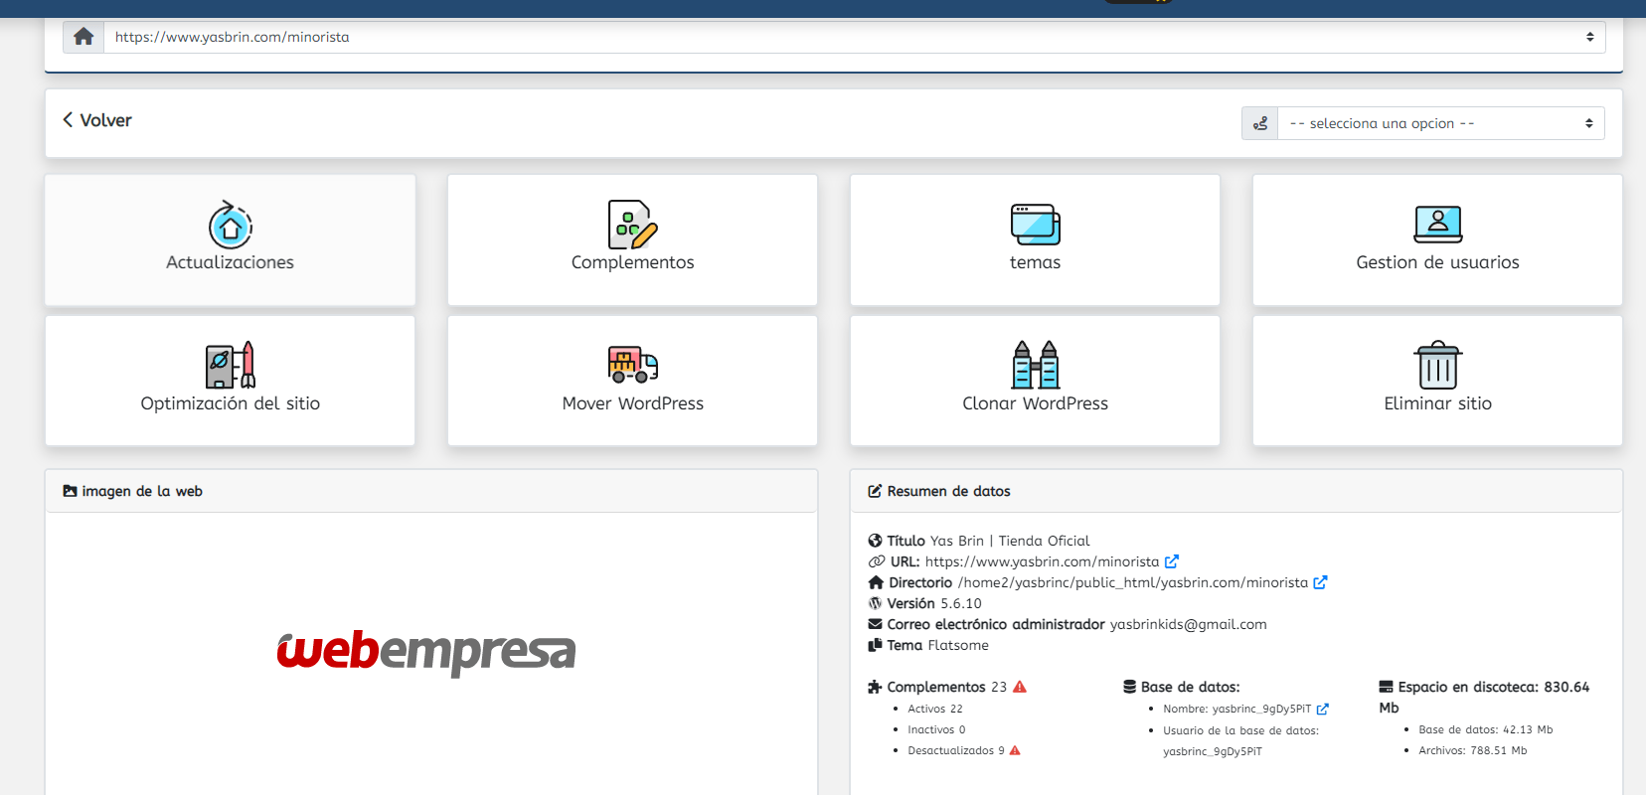Click the Complementos card label
This screenshot has height=795, width=1646.
tap(632, 262)
